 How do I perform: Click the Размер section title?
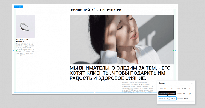162,83
